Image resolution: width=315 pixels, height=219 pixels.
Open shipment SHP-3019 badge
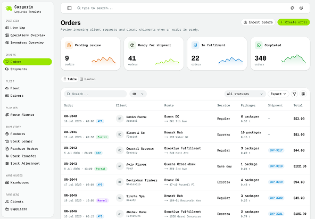point(276,182)
